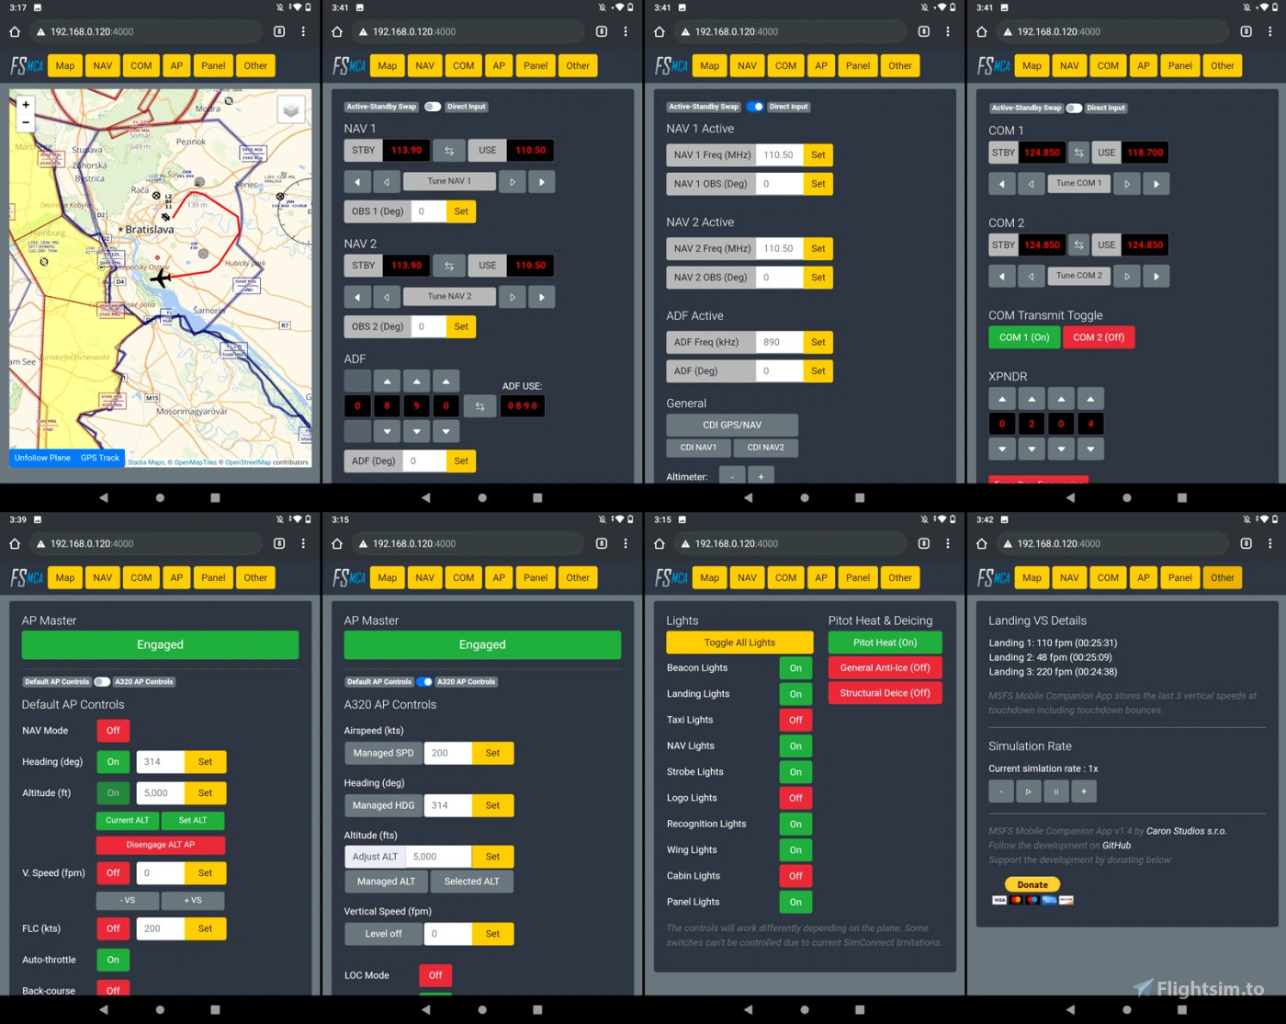Disable Direct Input switch above NAV 1 Active
Screen dimensions: 1286x1024
[x=755, y=107]
